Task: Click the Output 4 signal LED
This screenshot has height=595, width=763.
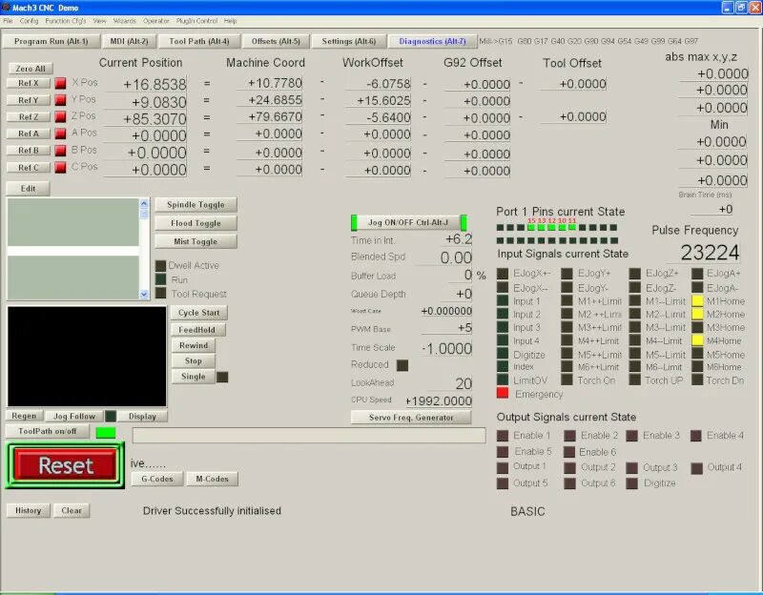Action: (696, 468)
